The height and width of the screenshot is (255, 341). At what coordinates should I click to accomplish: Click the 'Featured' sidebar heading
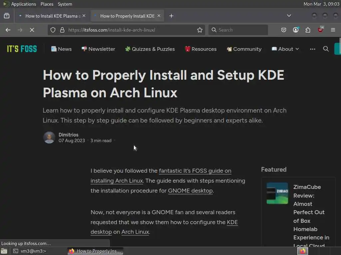click(274, 170)
